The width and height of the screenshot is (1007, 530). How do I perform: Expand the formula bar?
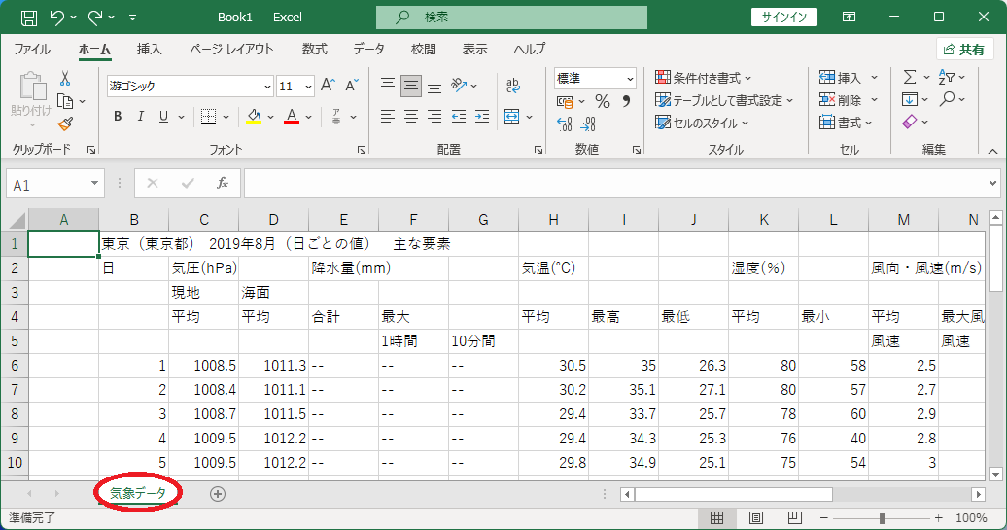click(993, 184)
